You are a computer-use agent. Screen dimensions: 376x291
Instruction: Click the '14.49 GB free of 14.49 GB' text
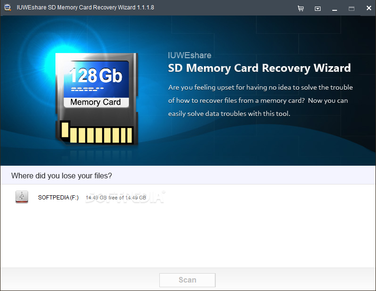pyautogui.click(x=116, y=198)
